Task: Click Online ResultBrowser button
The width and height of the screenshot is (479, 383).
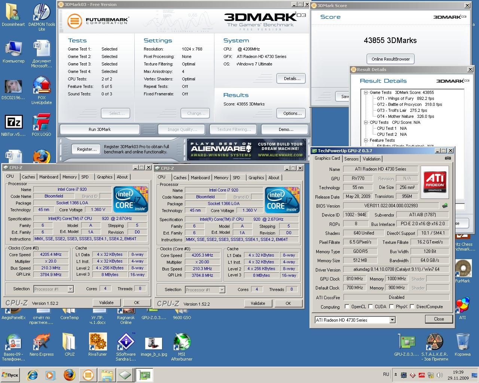Action: click(391, 59)
